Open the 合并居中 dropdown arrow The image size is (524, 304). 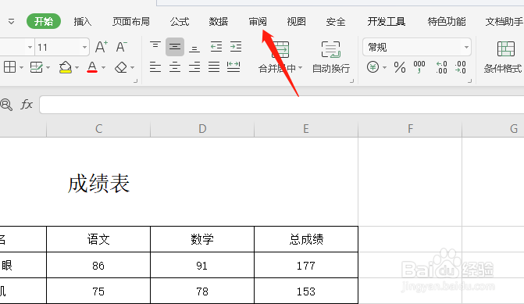click(x=301, y=68)
